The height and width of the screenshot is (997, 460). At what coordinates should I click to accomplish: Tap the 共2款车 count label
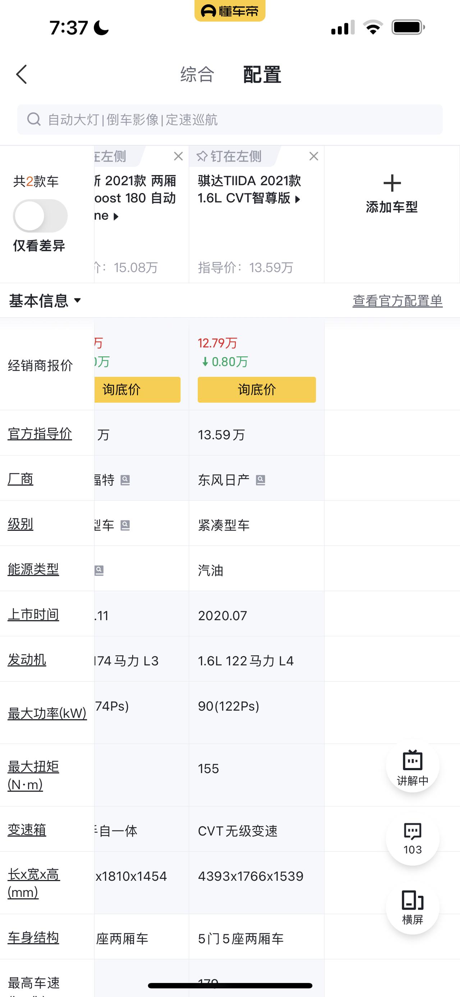36,181
